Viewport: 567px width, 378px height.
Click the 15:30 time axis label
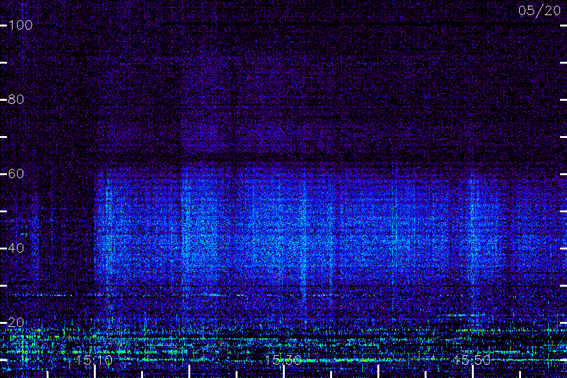pyautogui.click(x=283, y=360)
